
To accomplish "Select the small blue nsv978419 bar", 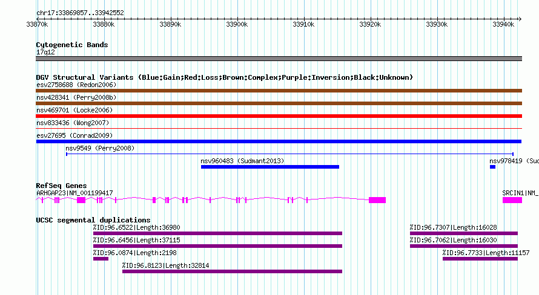I will pyautogui.click(x=492, y=167).
